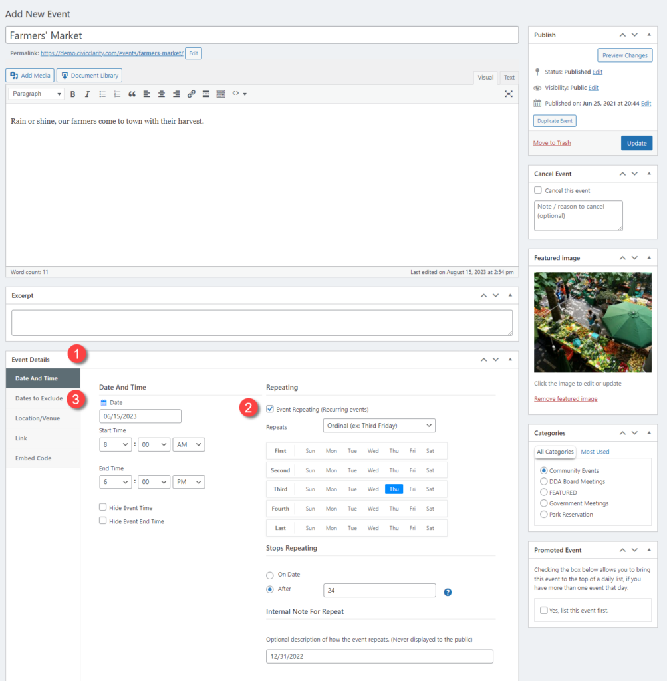Image resolution: width=667 pixels, height=681 pixels.
Task: Click the featured image thumbnail to edit it
Action: click(592, 323)
